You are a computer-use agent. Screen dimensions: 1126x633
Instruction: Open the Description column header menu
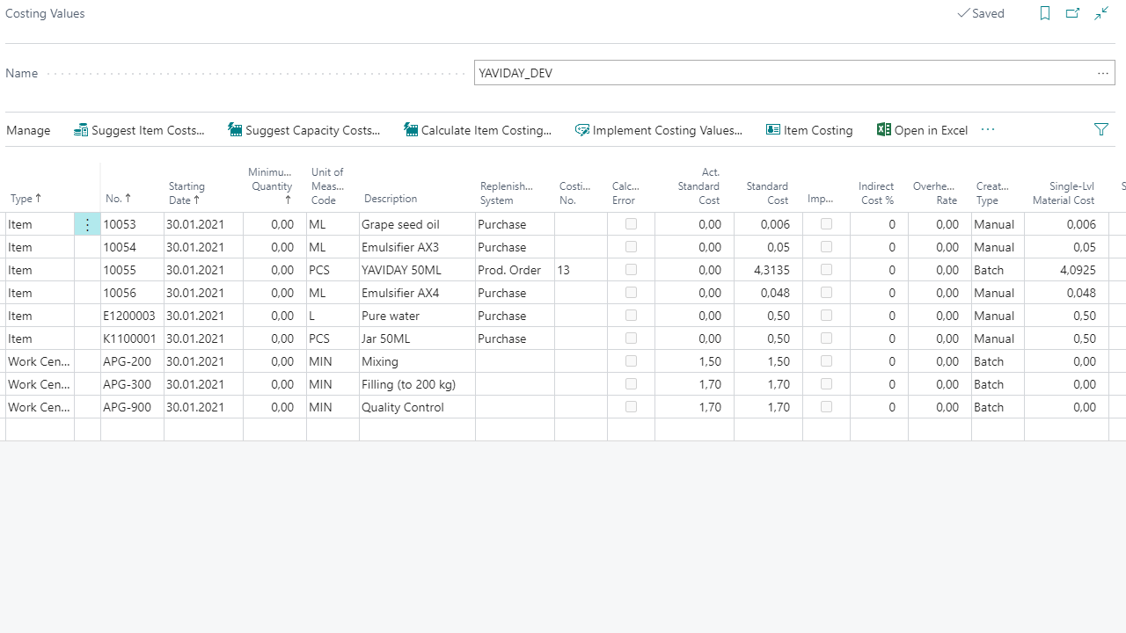pyautogui.click(x=391, y=200)
